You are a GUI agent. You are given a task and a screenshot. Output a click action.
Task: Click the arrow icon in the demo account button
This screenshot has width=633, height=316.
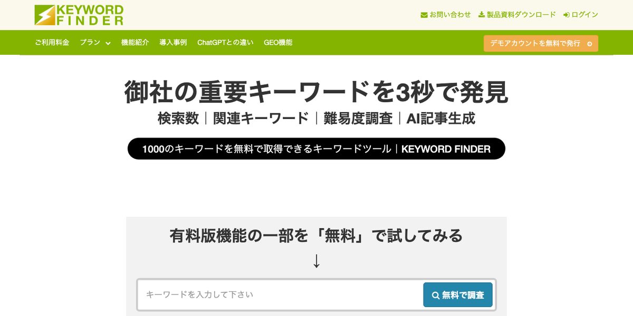point(589,44)
